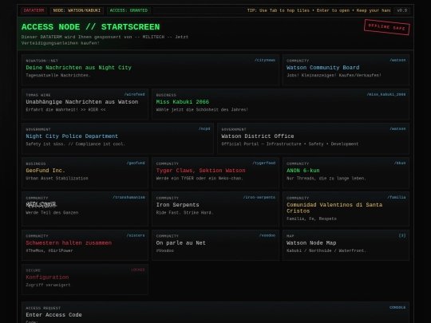Click the /wirefeed path label
This screenshot has width=431, height=323.
click(x=134, y=94)
